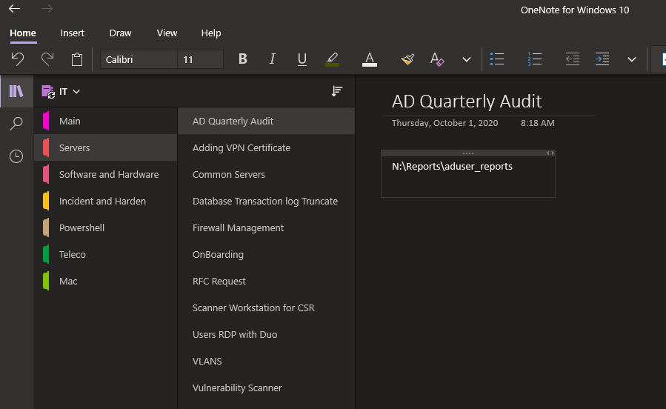Toggle Italic formatting

pos(272,59)
